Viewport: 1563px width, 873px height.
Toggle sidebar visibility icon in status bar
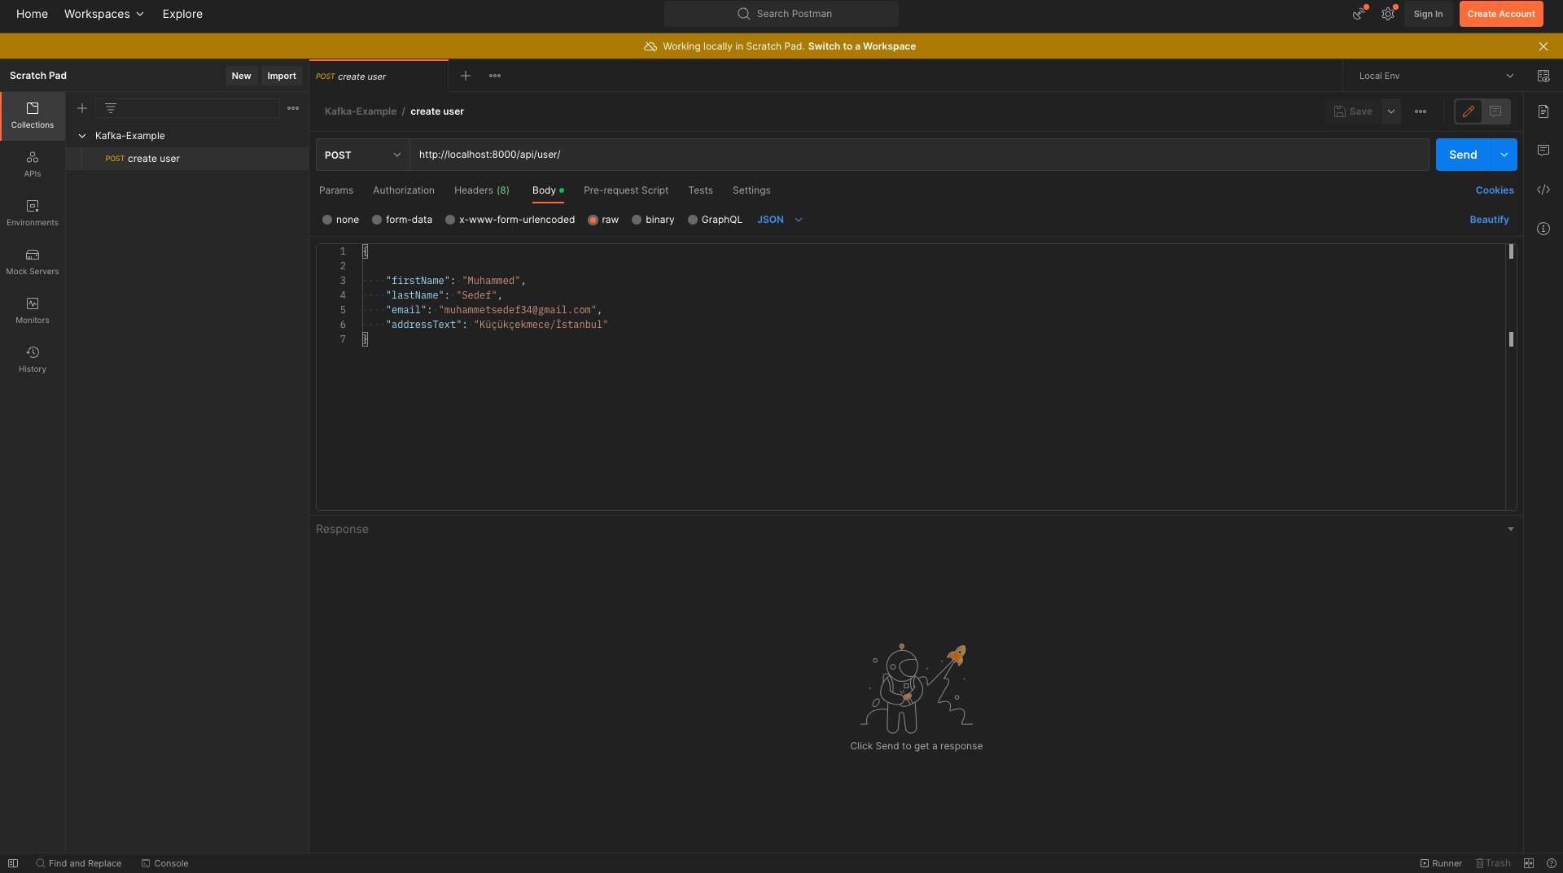[13, 863]
